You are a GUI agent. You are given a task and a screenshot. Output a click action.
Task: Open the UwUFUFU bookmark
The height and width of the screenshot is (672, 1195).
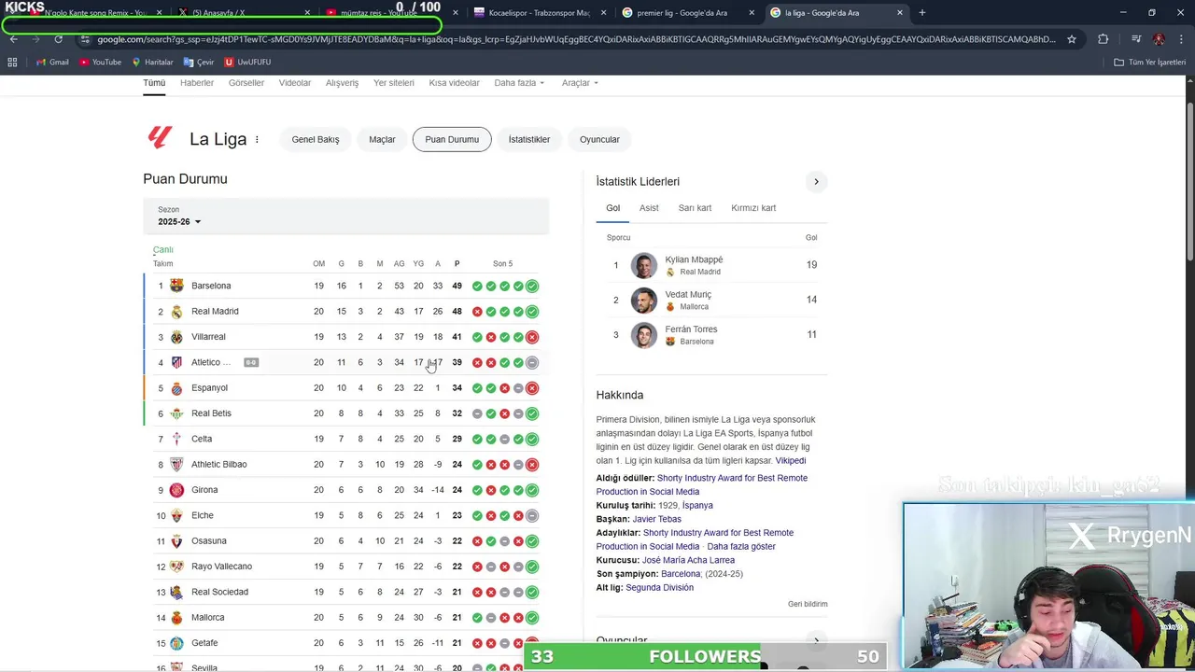point(247,62)
